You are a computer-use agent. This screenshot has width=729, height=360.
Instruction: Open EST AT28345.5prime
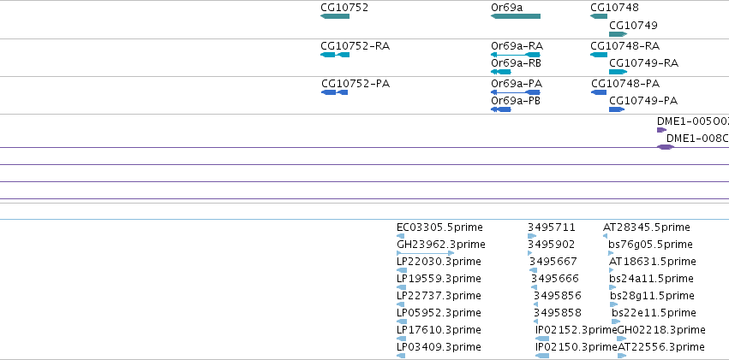click(x=606, y=236)
